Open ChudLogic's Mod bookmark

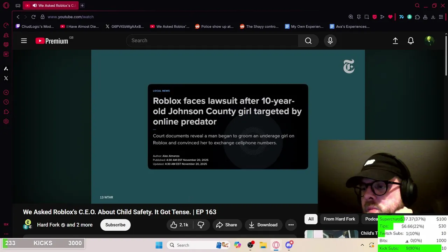[x=35, y=27]
